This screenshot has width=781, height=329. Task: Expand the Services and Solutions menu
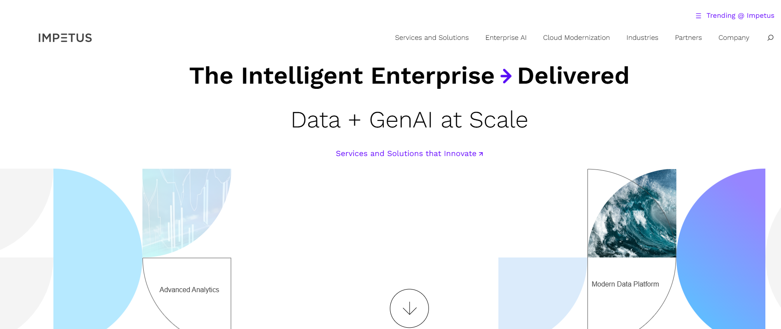coord(432,38)
